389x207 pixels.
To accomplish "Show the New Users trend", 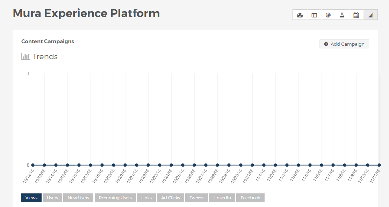I will pos(78,198).
